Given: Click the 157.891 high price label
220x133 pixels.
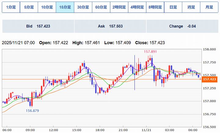Looking at the screenshot, I should coord(150,52).
